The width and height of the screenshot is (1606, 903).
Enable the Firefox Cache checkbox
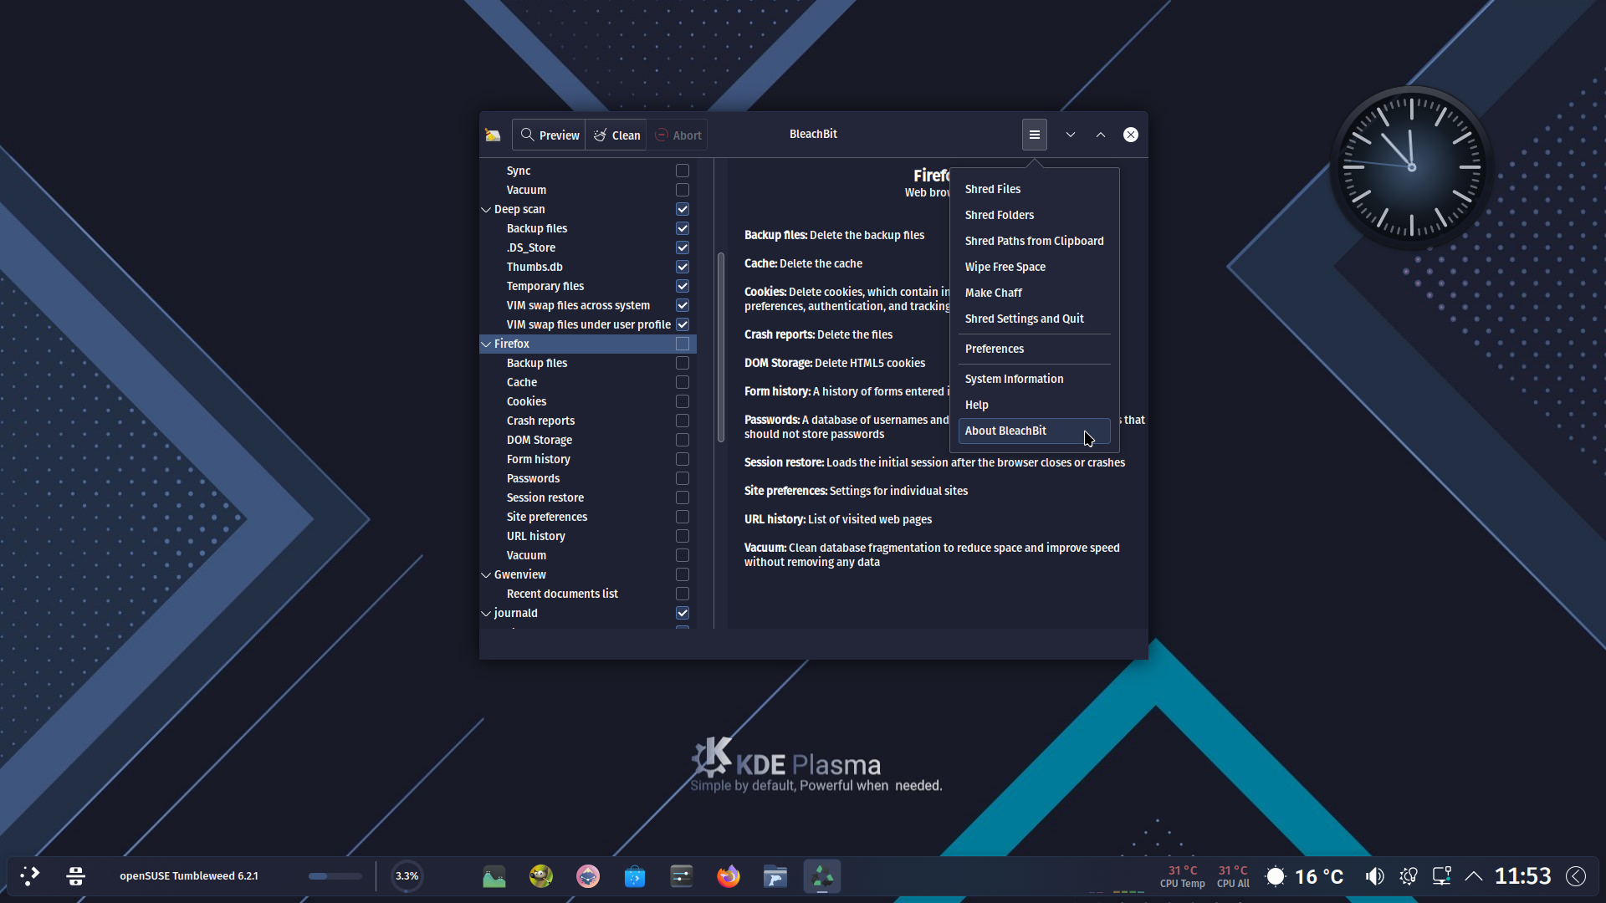pyautogui.click(x=683, y=382)
